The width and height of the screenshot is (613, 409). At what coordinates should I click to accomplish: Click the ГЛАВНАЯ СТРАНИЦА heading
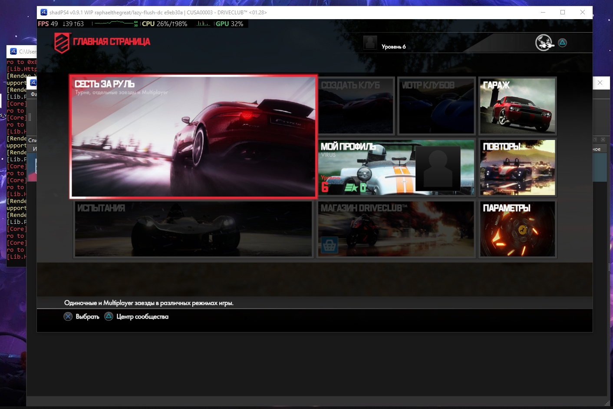coord(111,42)
